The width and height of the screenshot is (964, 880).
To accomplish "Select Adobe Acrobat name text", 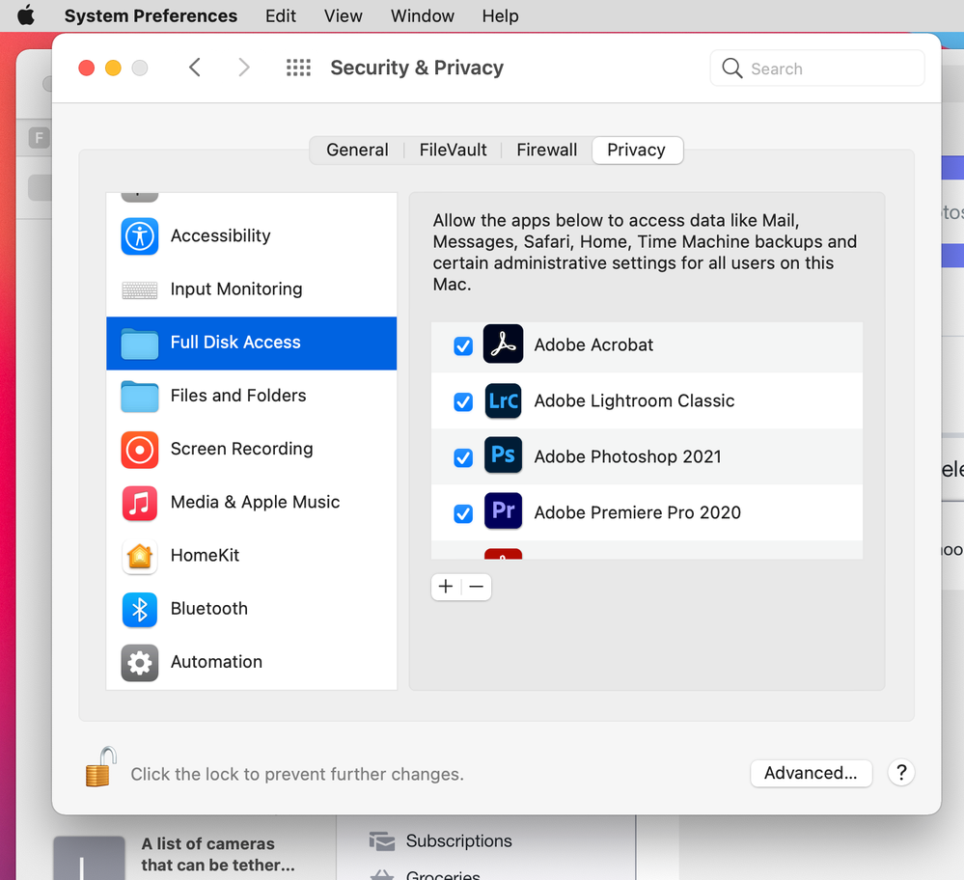I will point(593,345).
